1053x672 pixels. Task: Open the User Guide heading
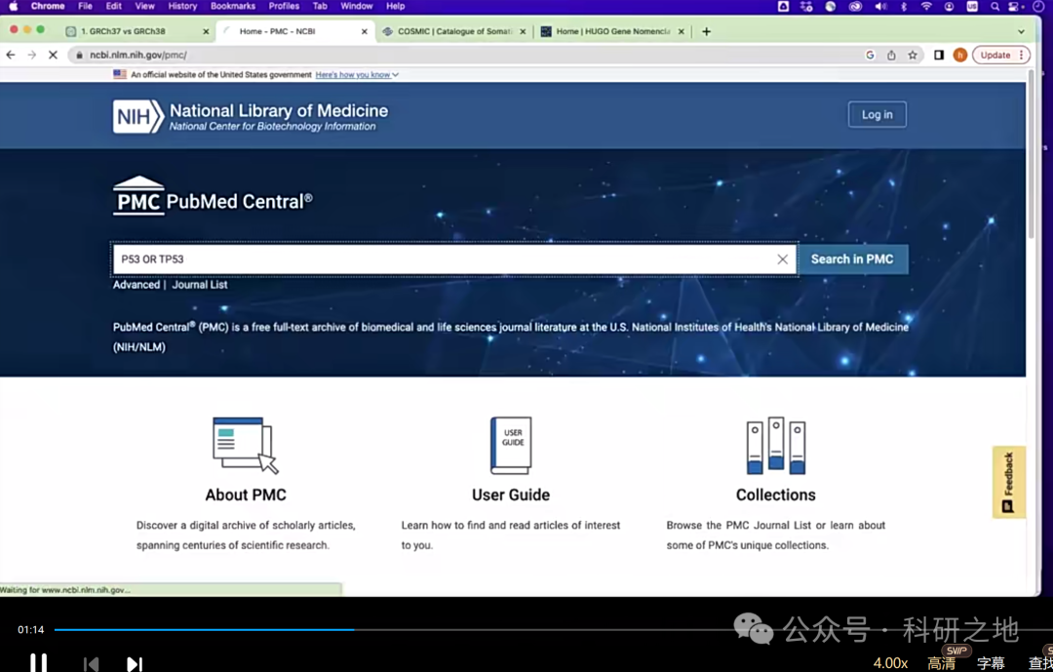tap(510, 495)
